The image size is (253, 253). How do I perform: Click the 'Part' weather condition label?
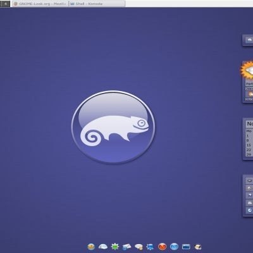[x=249, y=84]
